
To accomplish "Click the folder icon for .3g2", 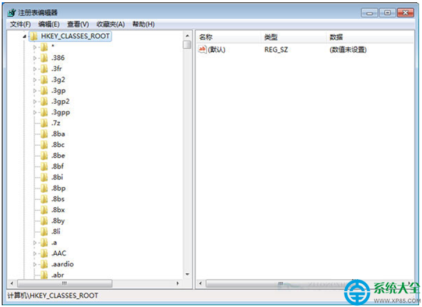I will coord(44,80).
